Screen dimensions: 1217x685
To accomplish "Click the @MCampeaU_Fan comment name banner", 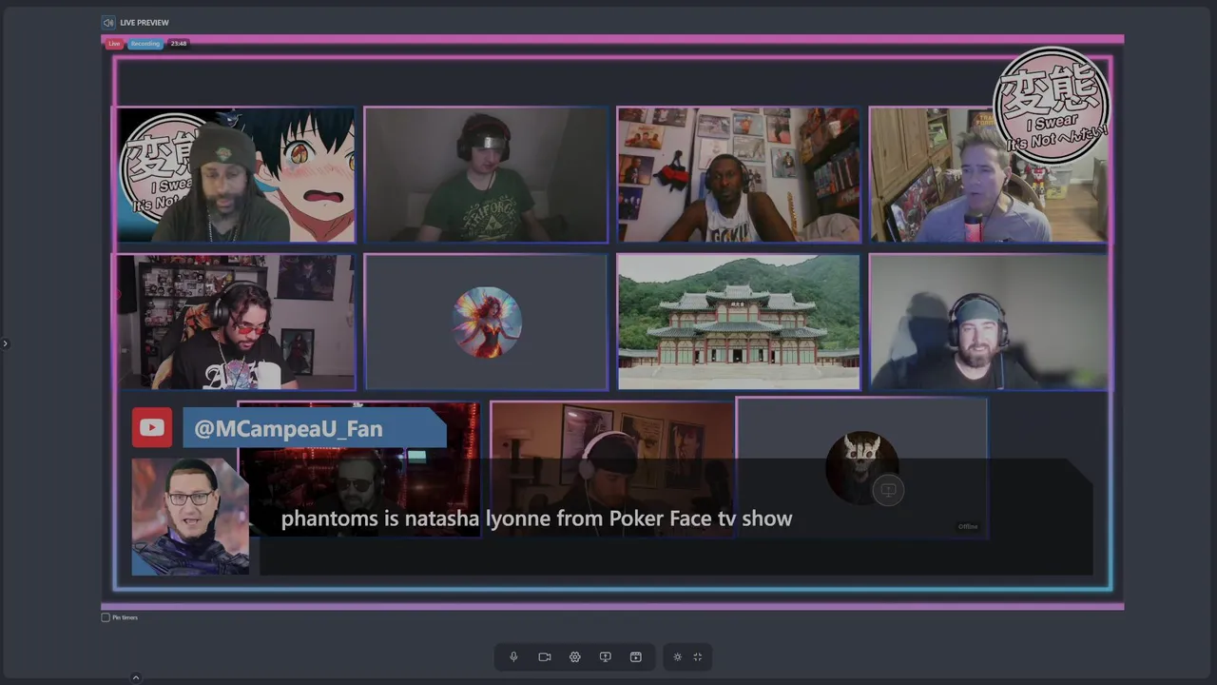I will pyautogui.click(x=314, y=428).
